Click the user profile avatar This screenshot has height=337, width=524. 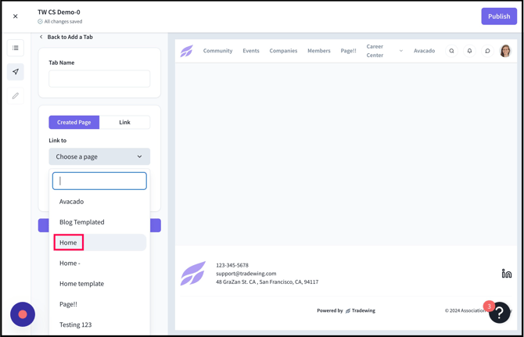[x=505, y=51]
